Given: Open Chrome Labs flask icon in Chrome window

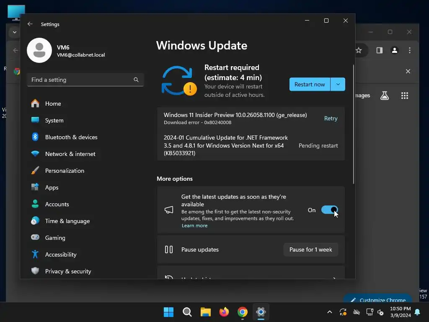Looking at the screenshot, I should click(385, 96).
